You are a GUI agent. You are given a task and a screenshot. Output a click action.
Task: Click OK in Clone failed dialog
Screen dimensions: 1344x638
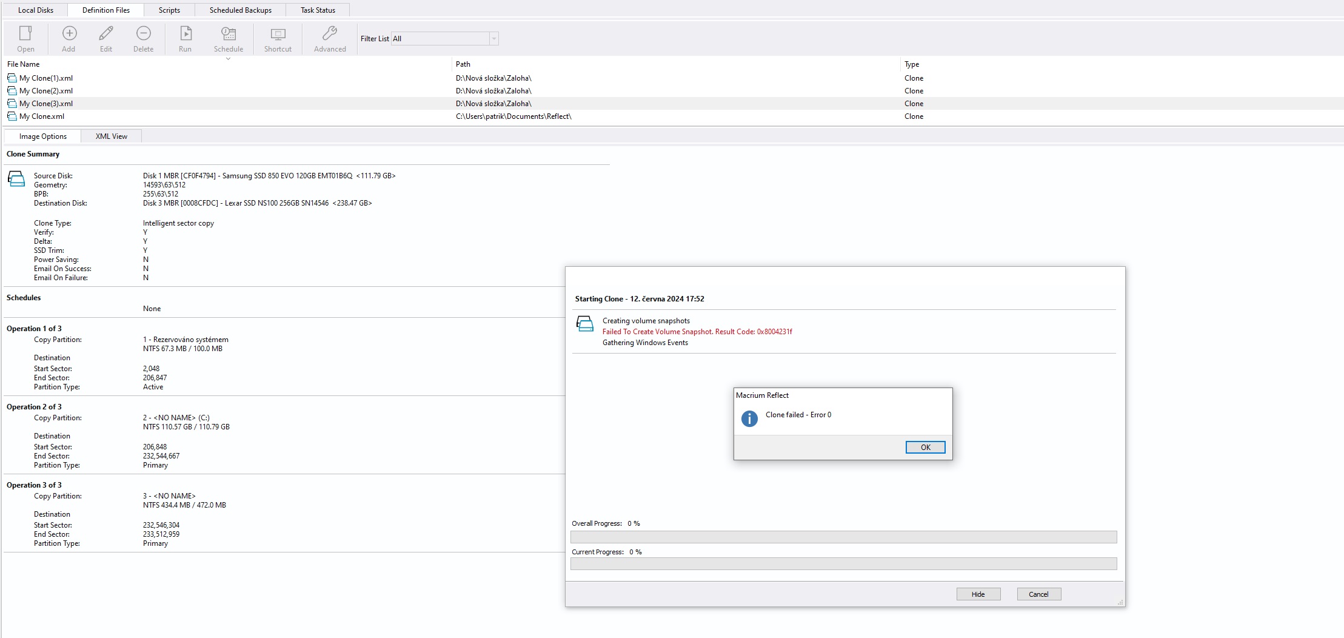coord(925,448)
